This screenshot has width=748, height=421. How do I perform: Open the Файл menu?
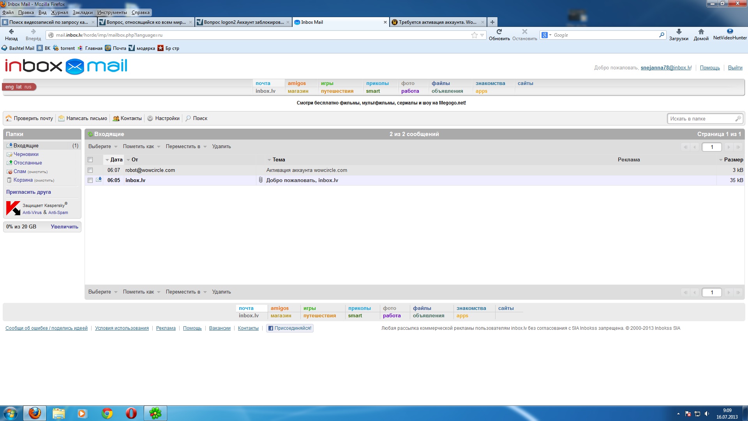[8, 12]
